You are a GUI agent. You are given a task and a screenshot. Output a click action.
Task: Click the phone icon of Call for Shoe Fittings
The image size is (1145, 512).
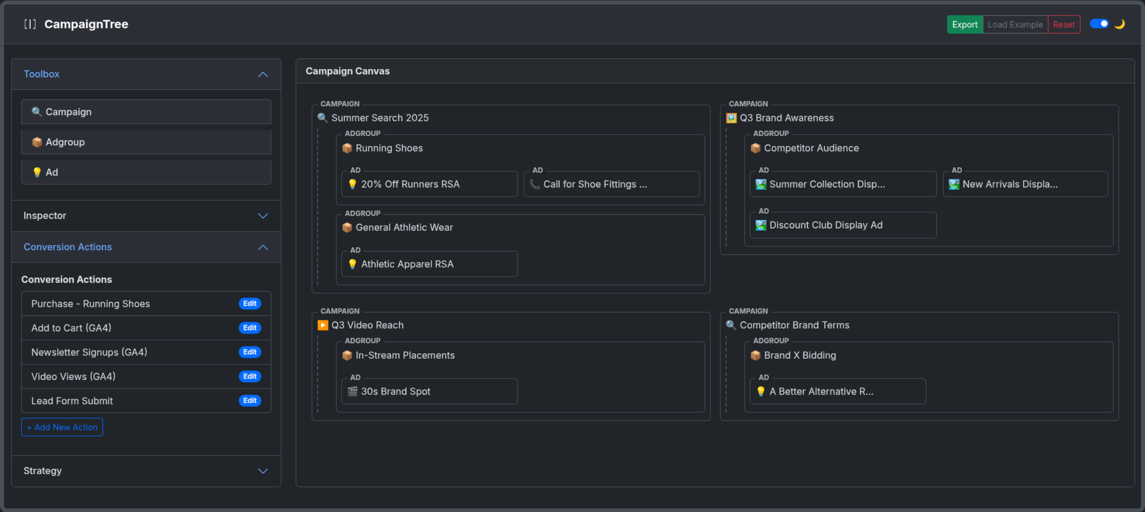point(535,184)
